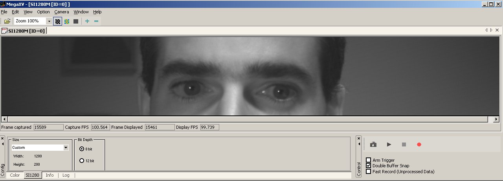Zoom out with the minus icon
This screenshot has width=503, height=181.
pos(96,21)
